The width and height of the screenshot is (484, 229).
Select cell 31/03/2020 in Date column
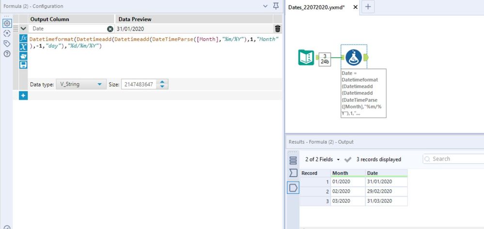coord(386,201)
